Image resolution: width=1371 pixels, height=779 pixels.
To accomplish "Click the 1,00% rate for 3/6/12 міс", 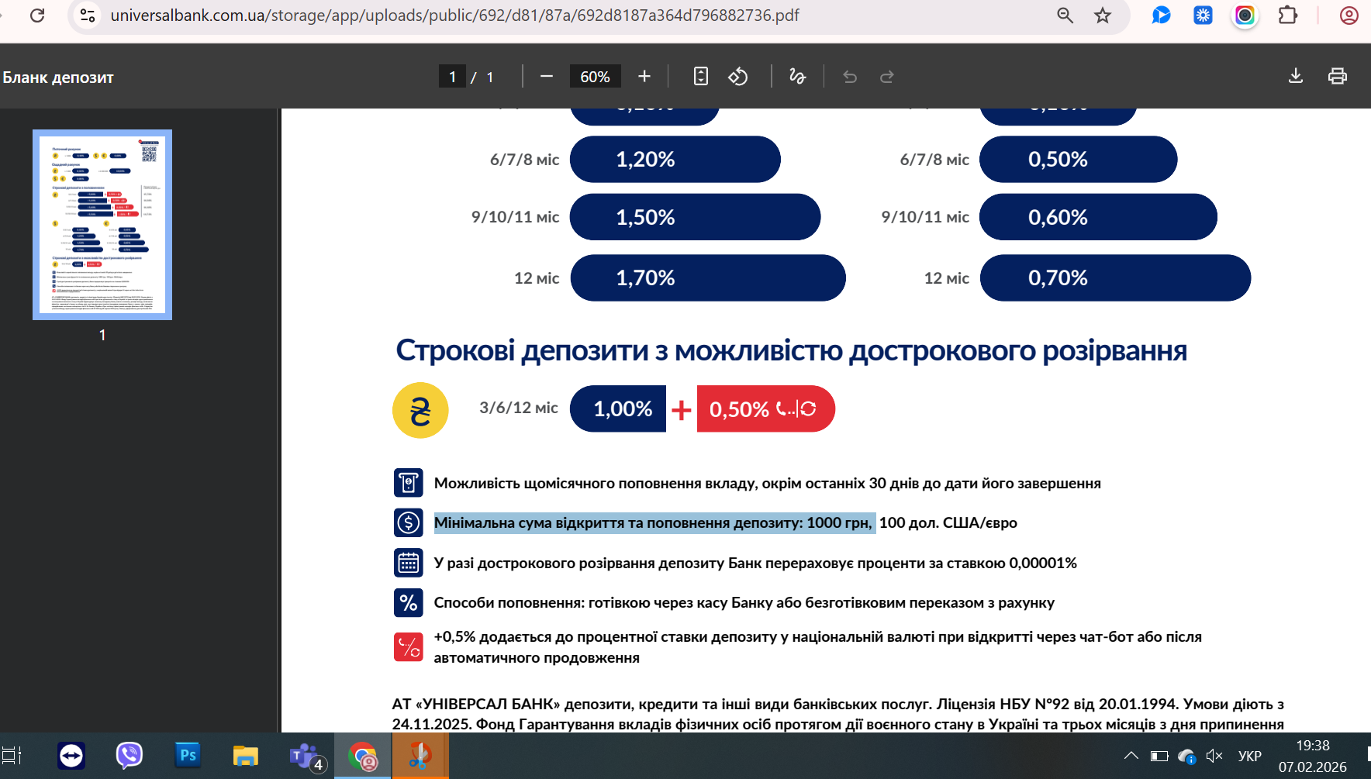I will pyautogui.click(x=618, y=408).
